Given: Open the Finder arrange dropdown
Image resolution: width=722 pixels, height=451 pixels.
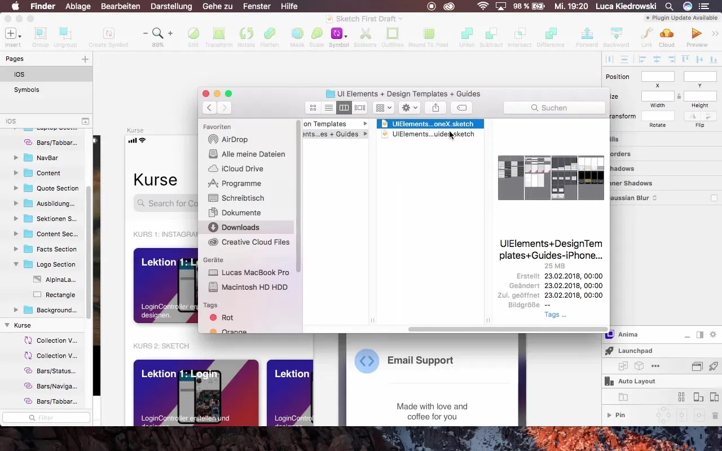Looking at the screenshot, I should 384,108.
